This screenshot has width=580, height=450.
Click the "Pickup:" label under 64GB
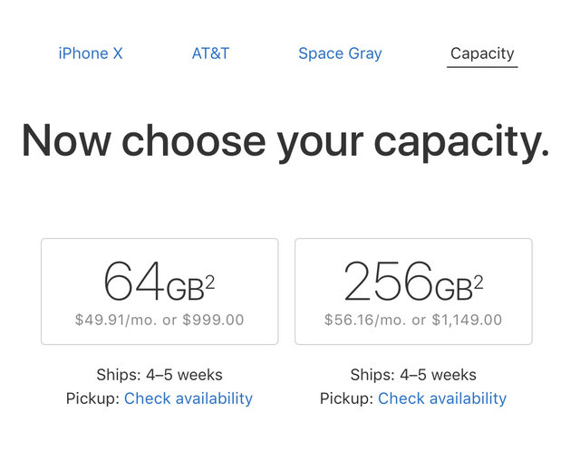point(93,398)
